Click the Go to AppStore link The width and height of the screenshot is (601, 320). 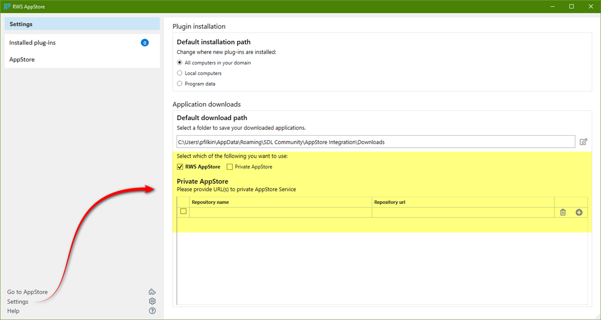[28, 292]
